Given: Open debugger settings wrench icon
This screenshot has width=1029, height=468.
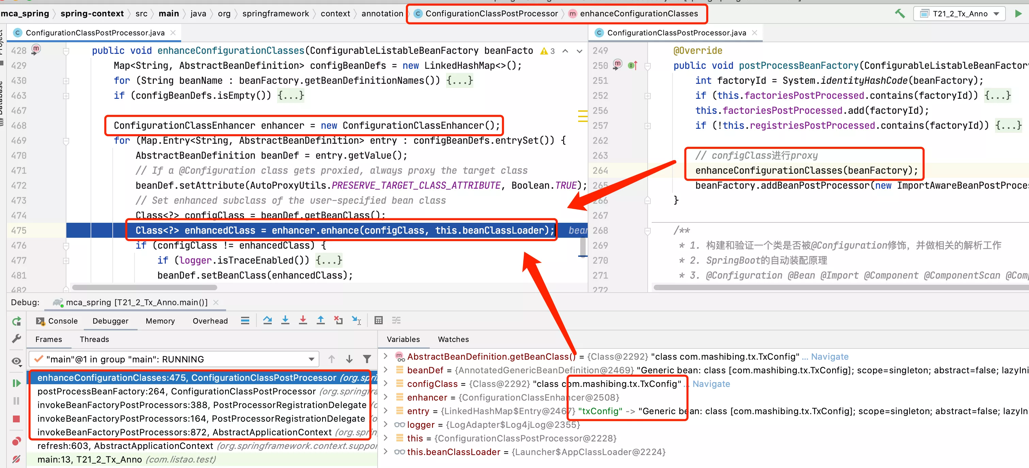Looking at the screenshot, I should 16,339.
